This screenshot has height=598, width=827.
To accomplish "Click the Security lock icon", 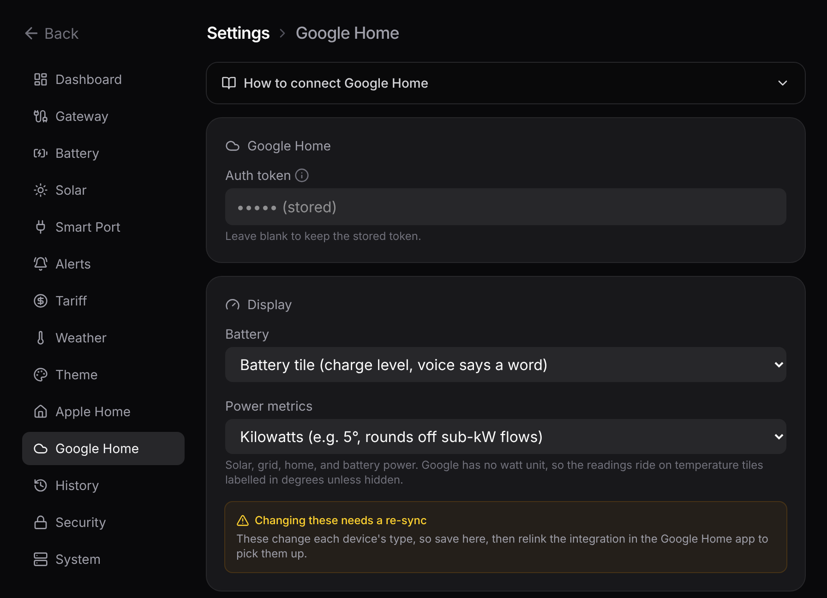I will [41, 522].
